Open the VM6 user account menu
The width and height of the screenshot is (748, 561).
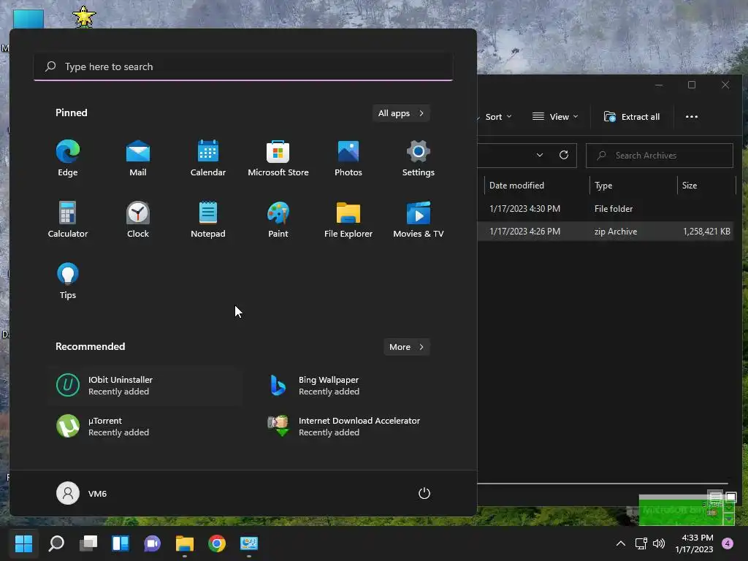point(82,493)
